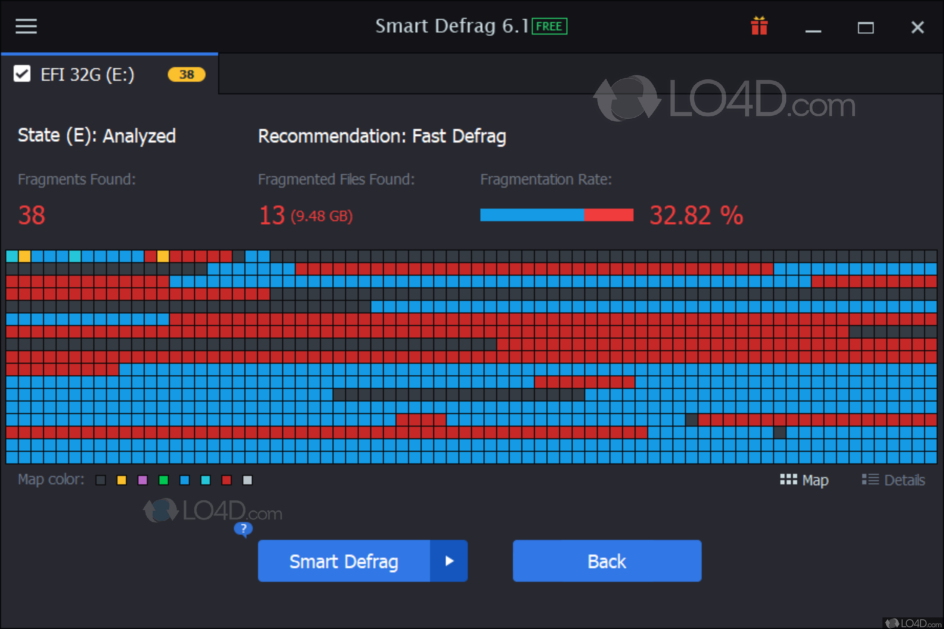Uncheck the EFI 32G (E:) checkbox
The width and height of the screenshot is (944, 629).
coord(22,74)
